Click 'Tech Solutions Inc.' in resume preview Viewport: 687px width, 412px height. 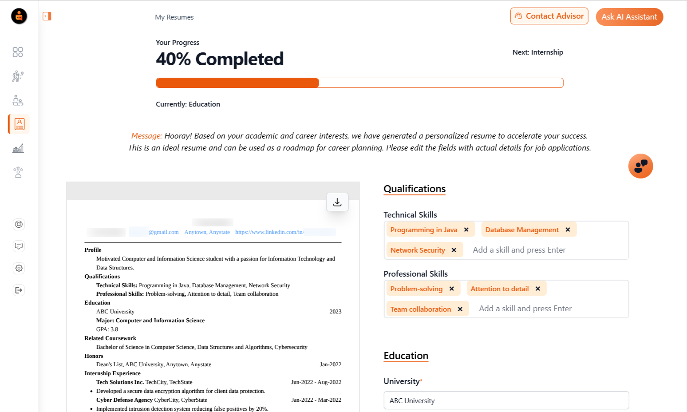(120, 382)
